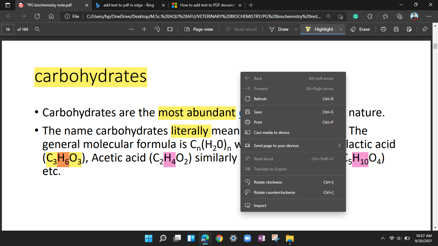Switch the Page view layout
The width and height of the screenshot is (438, 246).
[199, 29]
